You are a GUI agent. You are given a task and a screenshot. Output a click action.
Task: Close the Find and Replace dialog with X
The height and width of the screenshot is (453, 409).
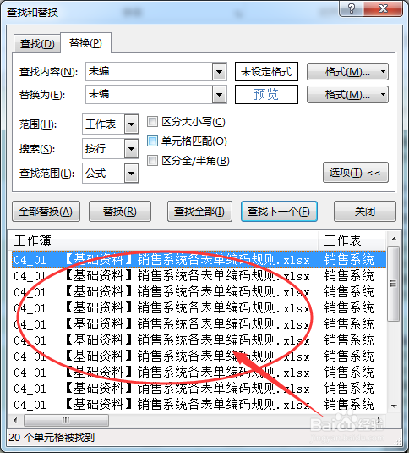pos(383,8)
